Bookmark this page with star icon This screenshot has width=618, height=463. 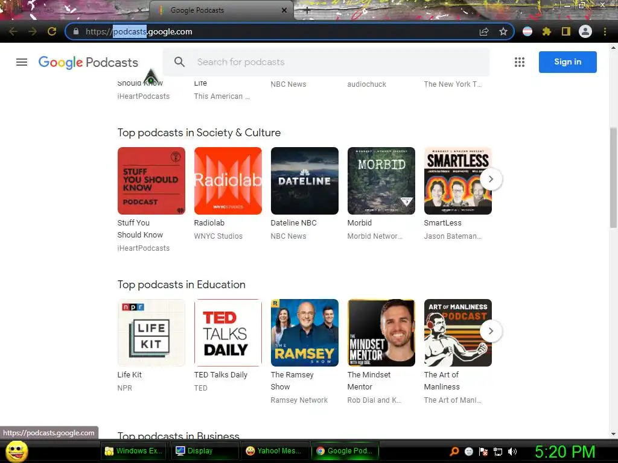click(x=503, y=31)
